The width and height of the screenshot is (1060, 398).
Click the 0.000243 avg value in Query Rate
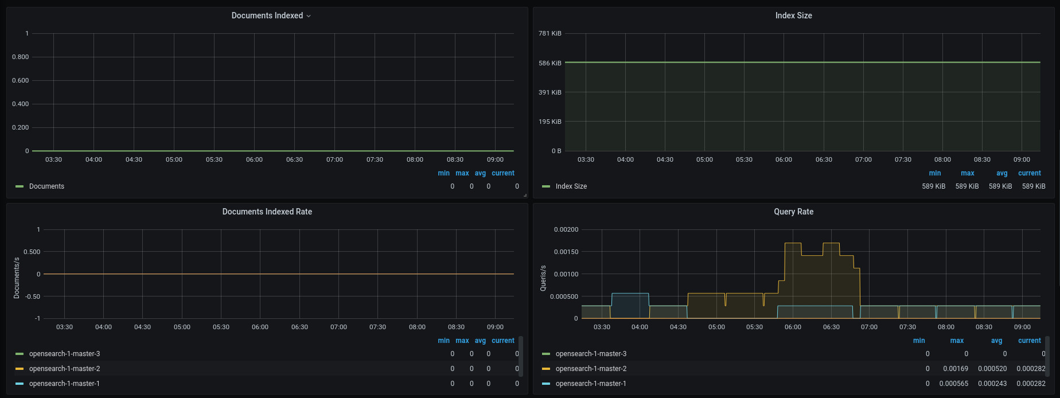click(x=992, y=384)
